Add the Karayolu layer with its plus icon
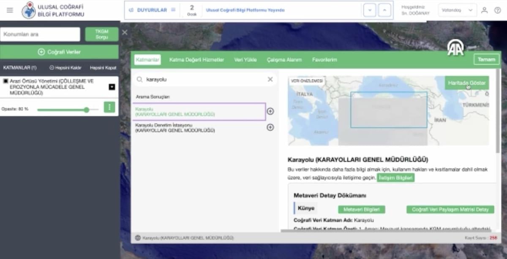Screen dimensions: 507x259 tap(270, 111)
